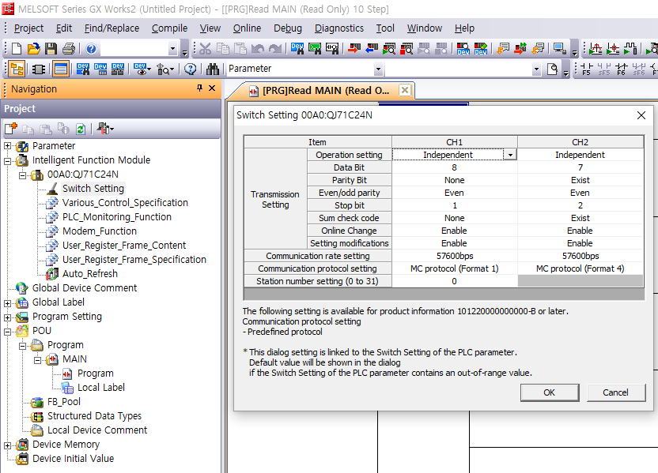Image resolution: width=658 pixels, height=473 pixels.
Task: Collapse the 00A0:QJ71C24N node
Action: [x=23, y=175]
